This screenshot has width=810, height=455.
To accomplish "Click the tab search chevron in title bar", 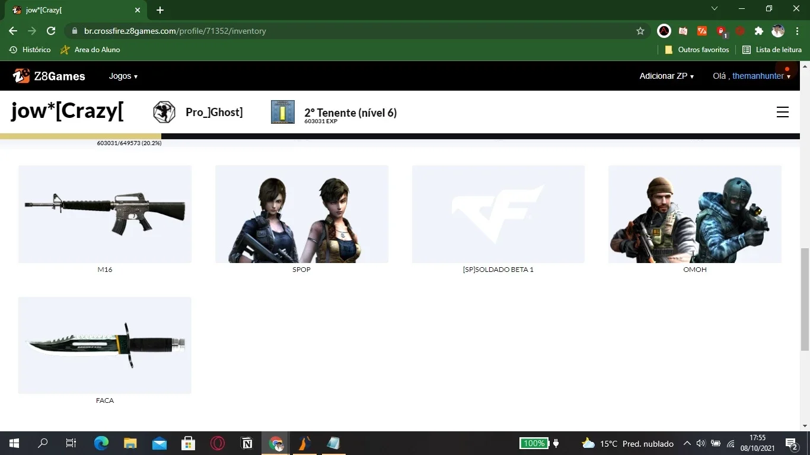I will (x=715, y=8).
